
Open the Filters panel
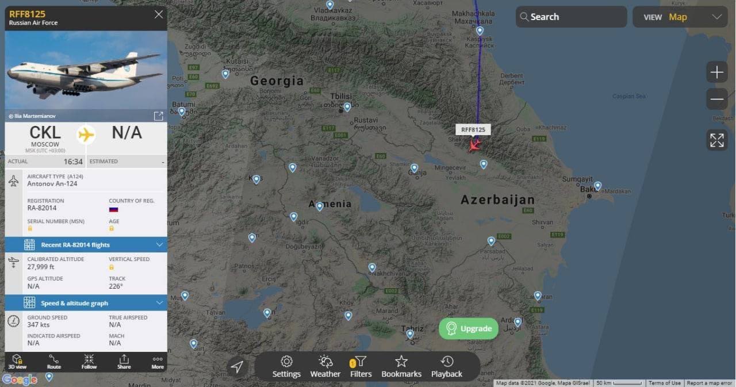click(361, 366)
